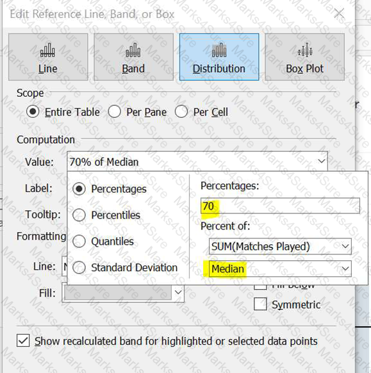Select Standard Deviation computation option
This screenshot has height=373, width=371.
pyautogui.click(x=79, y=267)
